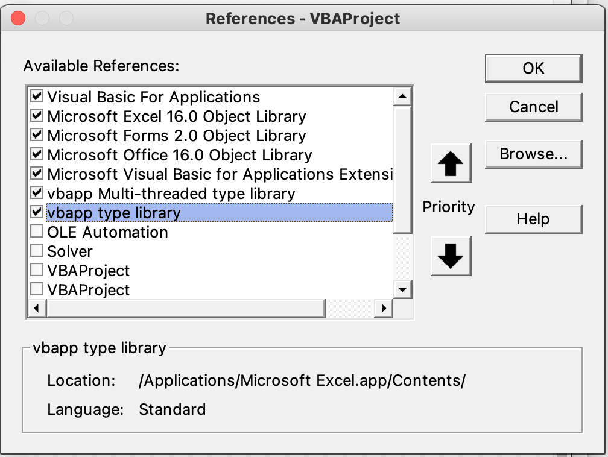Click the Help button
The image size is (608, 457).
[533, 219]
